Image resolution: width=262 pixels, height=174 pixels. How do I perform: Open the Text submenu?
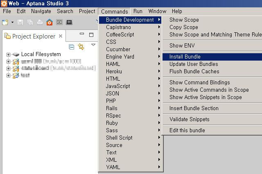(130, 152)
